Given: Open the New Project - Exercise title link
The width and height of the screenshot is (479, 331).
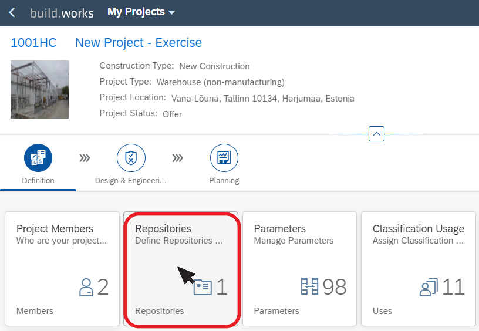Looking at the screenshot, I should [x=139, y=43].
